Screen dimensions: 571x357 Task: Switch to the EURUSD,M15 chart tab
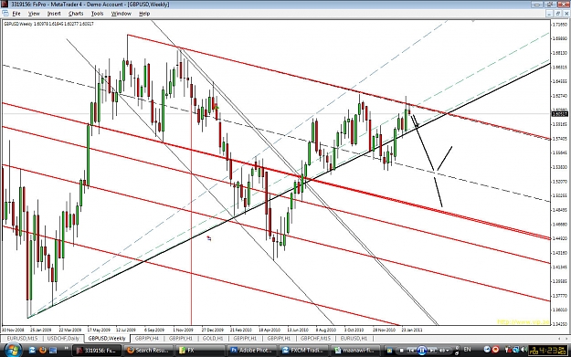point(22,339)
